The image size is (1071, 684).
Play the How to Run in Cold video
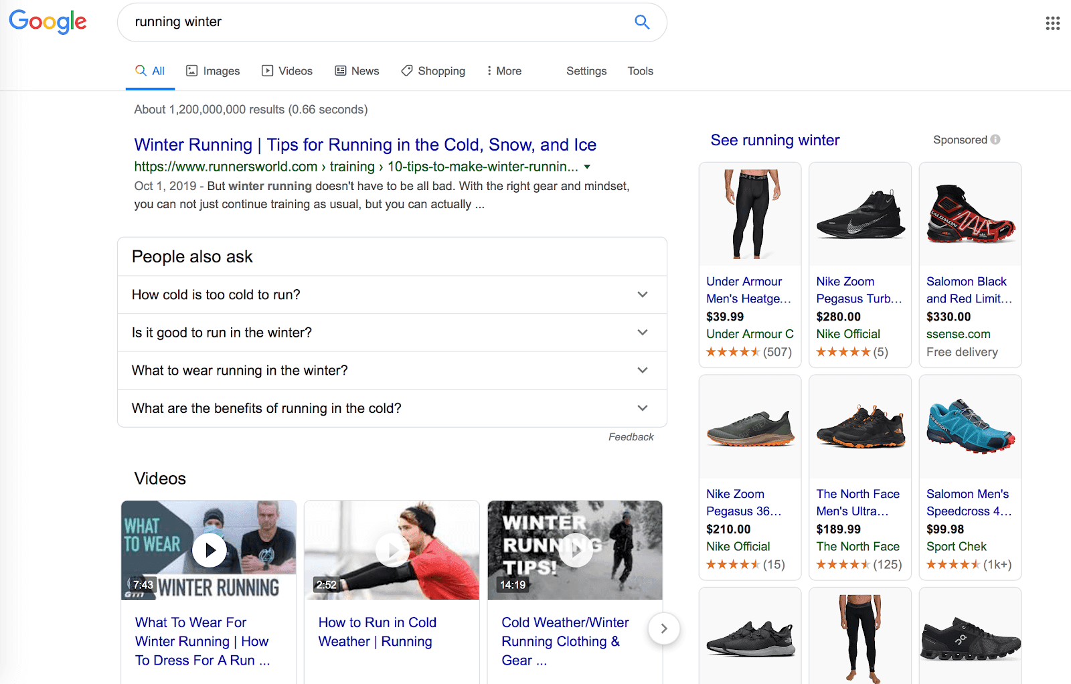click(392, 550)
